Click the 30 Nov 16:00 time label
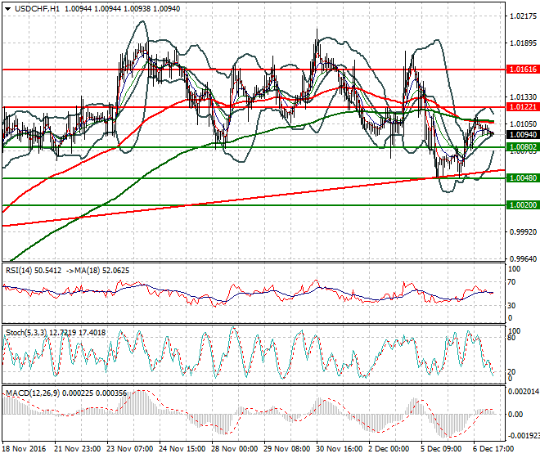The width and height of the screenshot is (540, 458). 340,449
